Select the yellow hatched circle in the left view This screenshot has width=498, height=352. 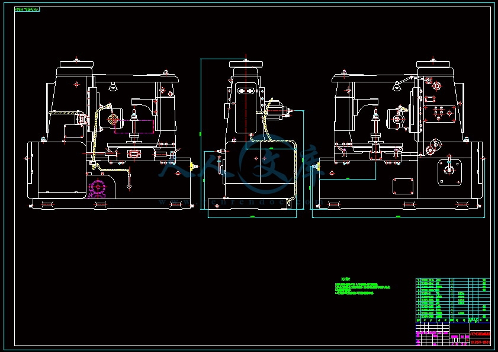pos(113,120)
